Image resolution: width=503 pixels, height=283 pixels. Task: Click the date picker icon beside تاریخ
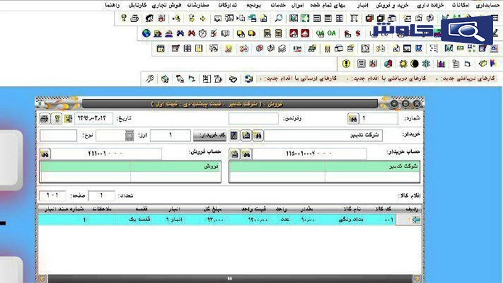[69, 119]
